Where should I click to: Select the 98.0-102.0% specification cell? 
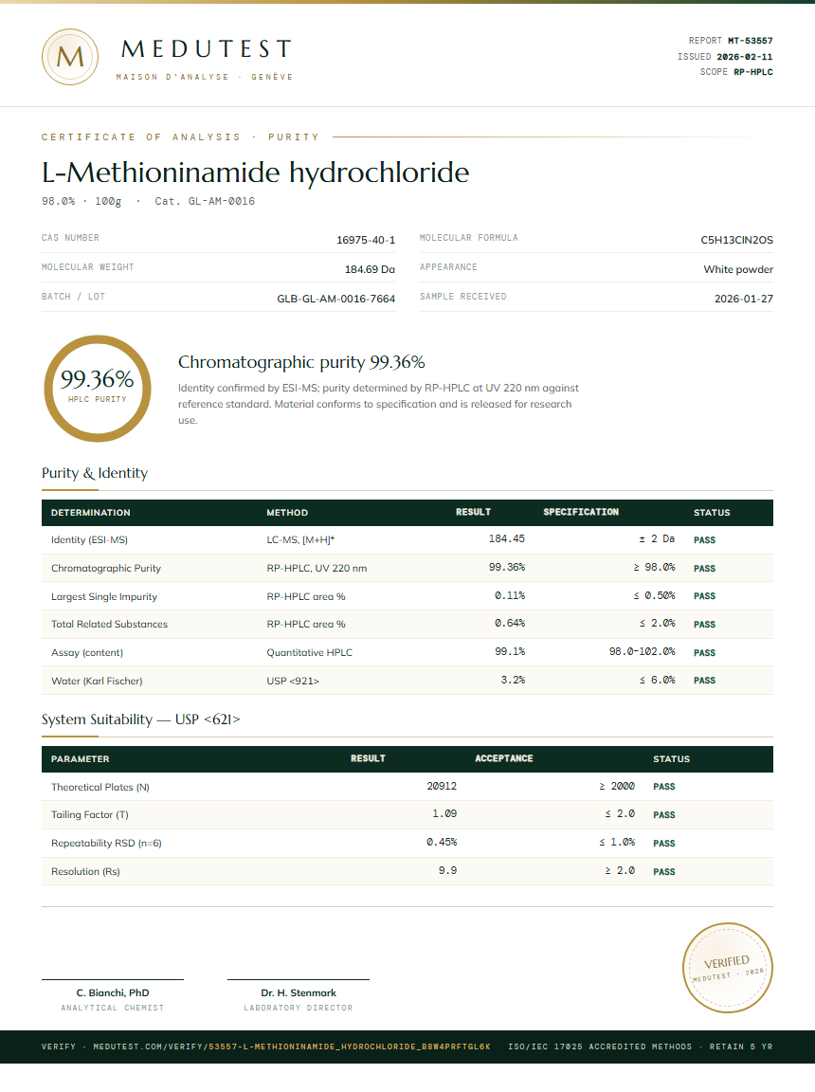643,652
